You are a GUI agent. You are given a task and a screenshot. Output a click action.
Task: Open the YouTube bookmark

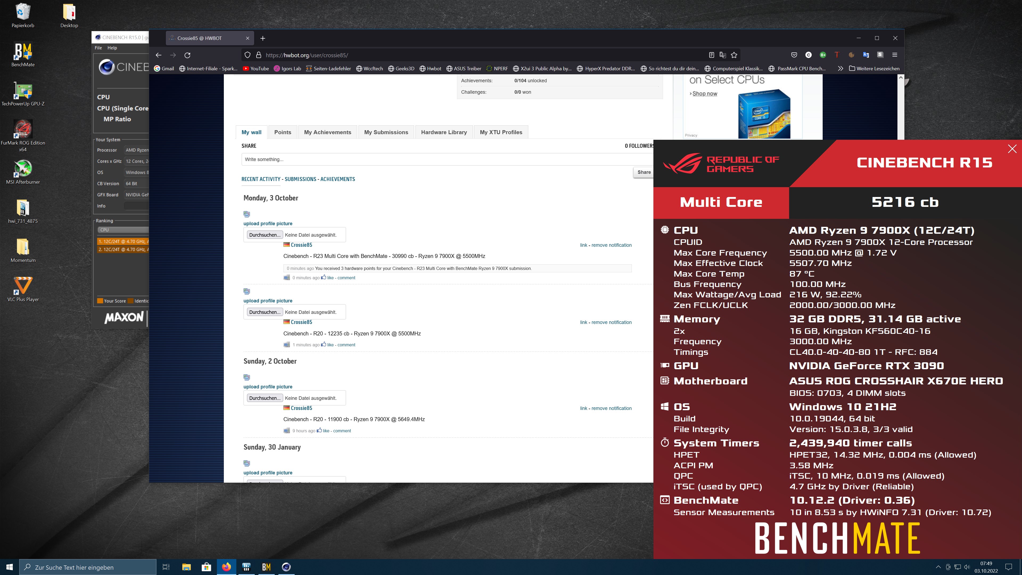click(256, 68)
